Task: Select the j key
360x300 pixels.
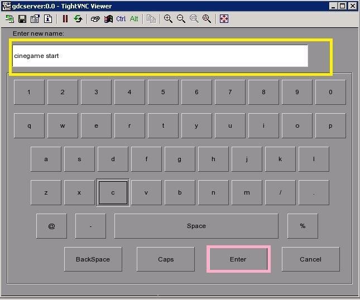Action: point(247,159)
